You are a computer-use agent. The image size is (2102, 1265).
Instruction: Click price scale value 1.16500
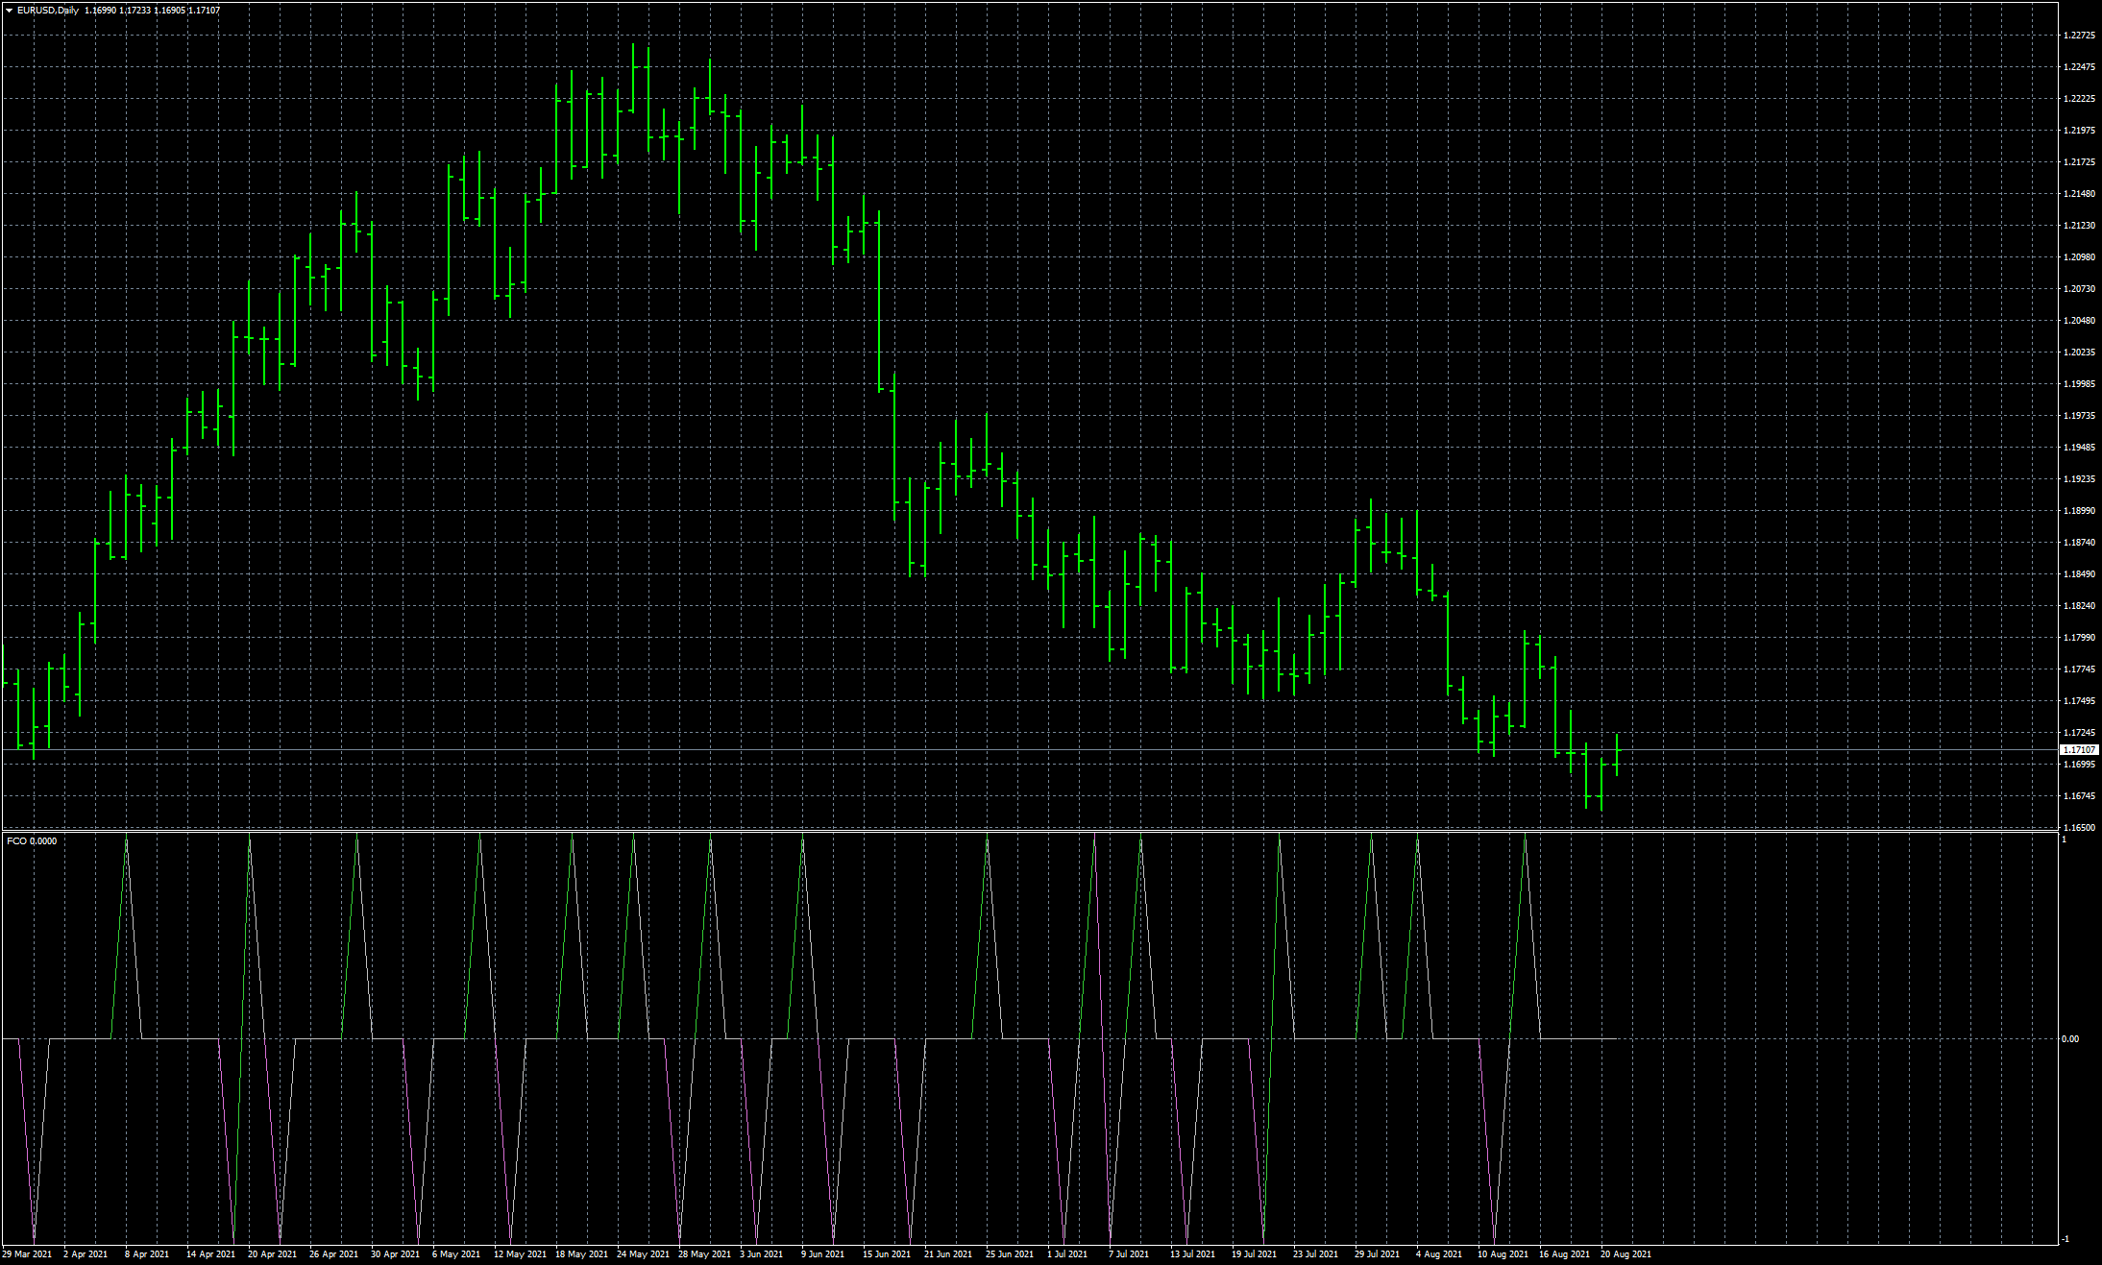(2079, 828)
